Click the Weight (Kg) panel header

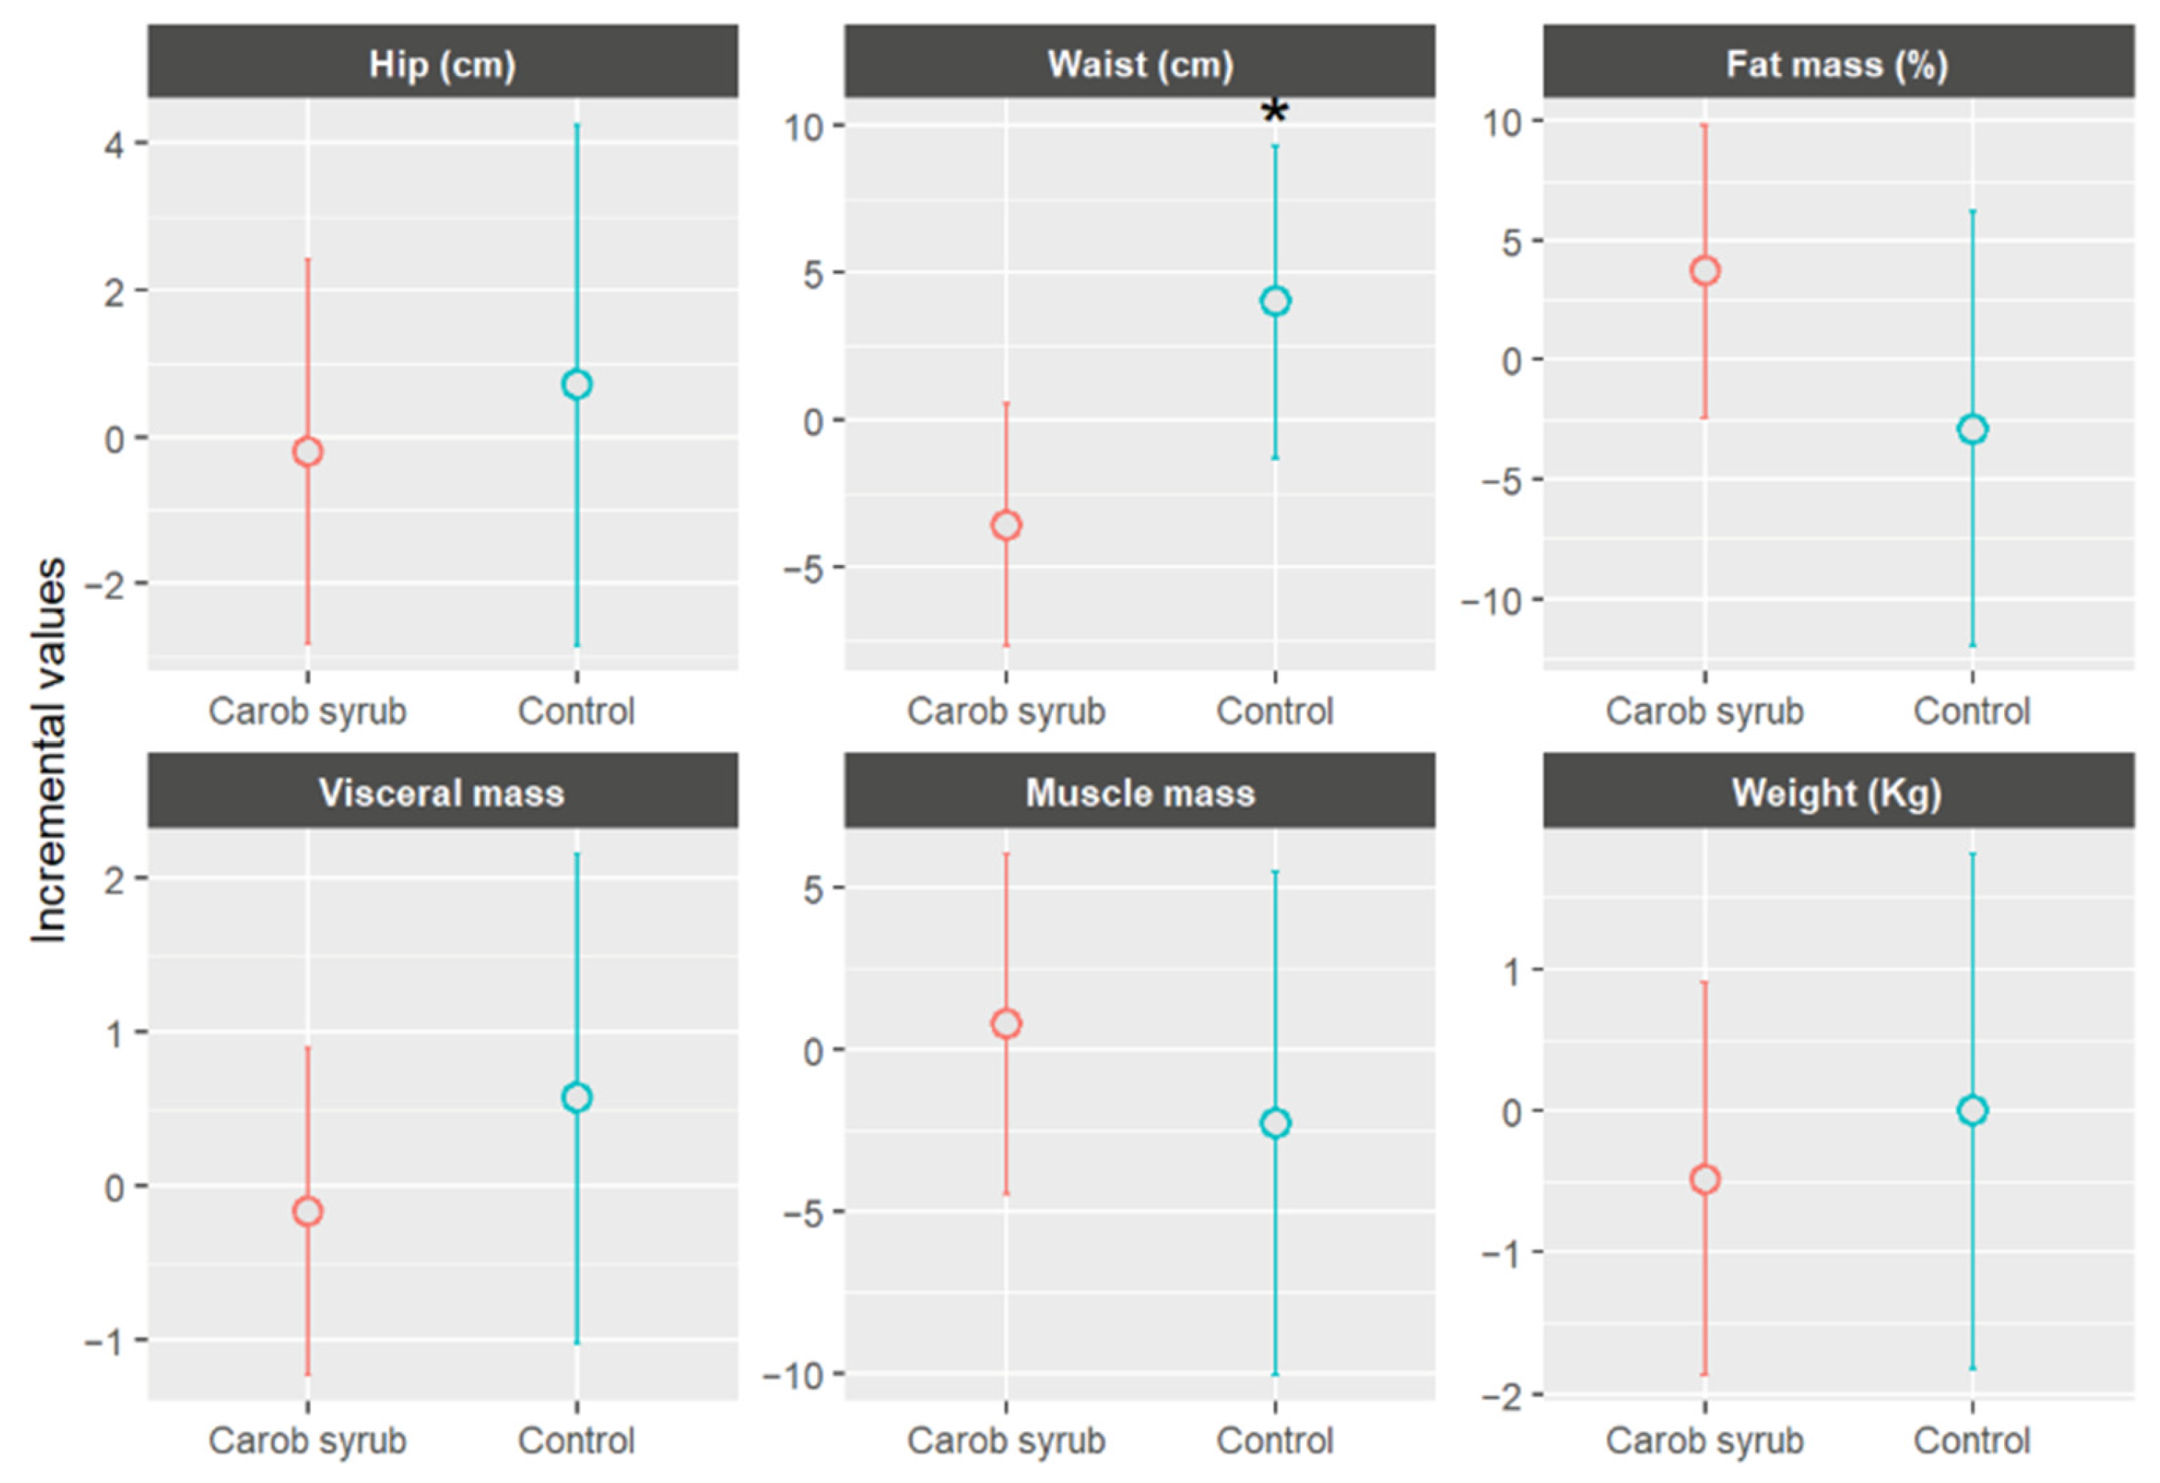point(1837,792)
